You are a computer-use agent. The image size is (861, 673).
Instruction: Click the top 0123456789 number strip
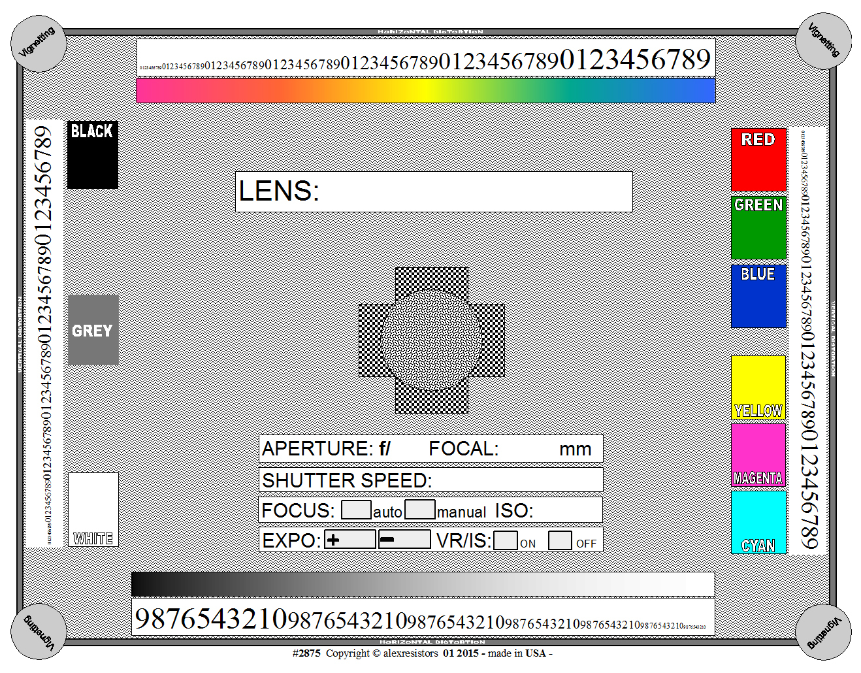point(425,59)
